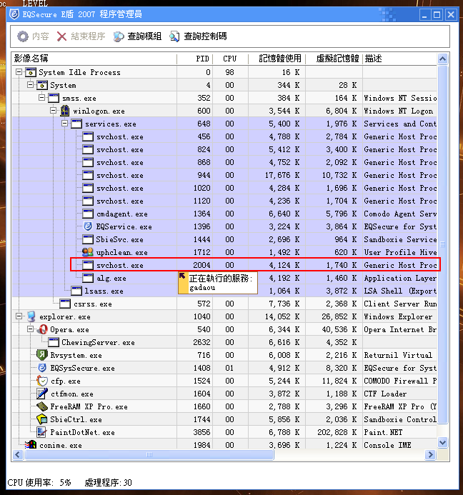
Task: Collapse the explorer.exe tree node
Action: coord(19,316)
